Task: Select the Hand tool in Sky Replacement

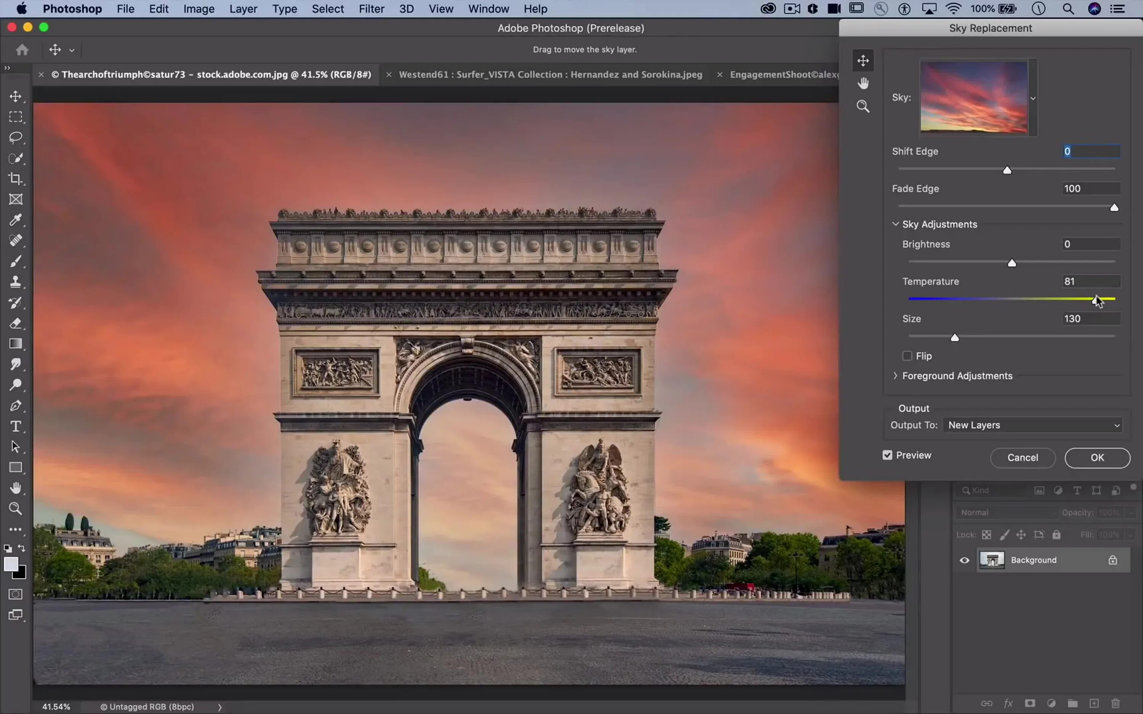Action: 863,83
